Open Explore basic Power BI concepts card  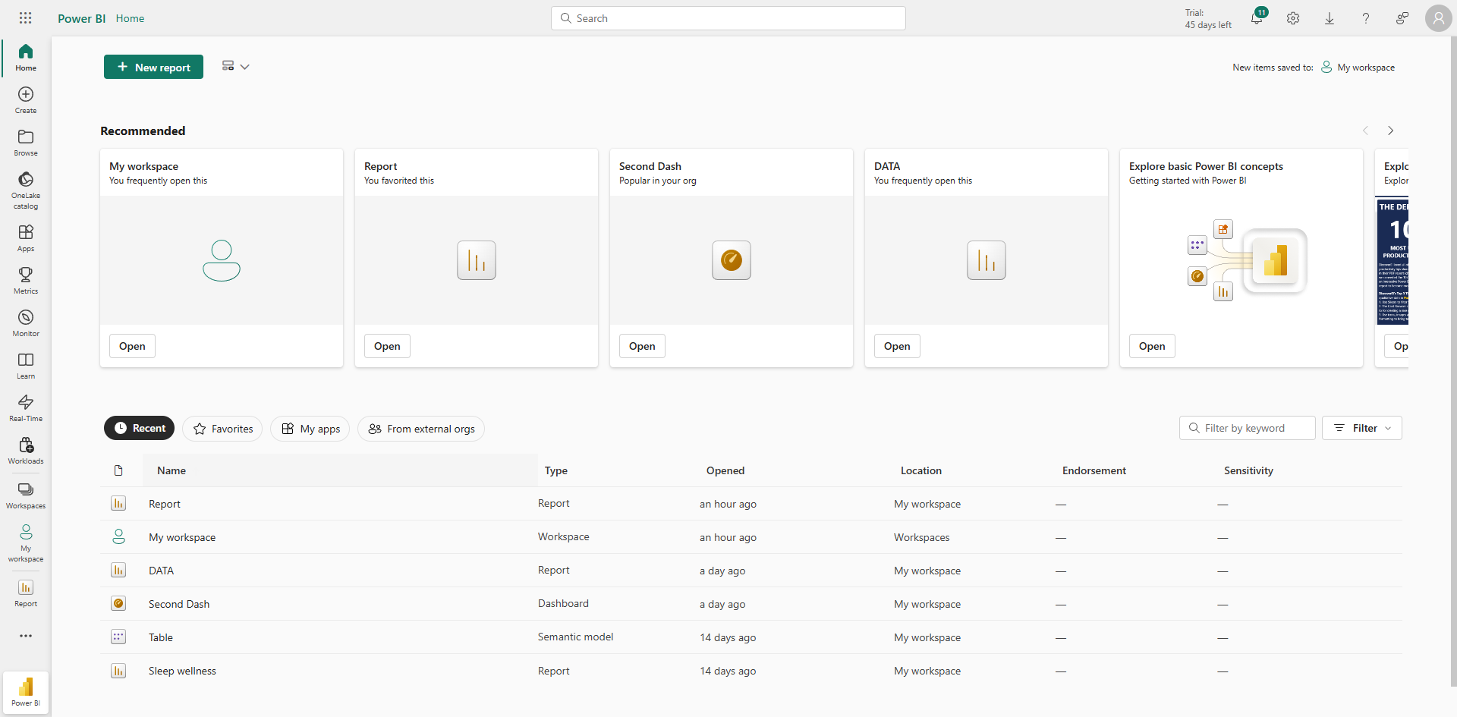pyautogui.click(x=1152, y=346)
